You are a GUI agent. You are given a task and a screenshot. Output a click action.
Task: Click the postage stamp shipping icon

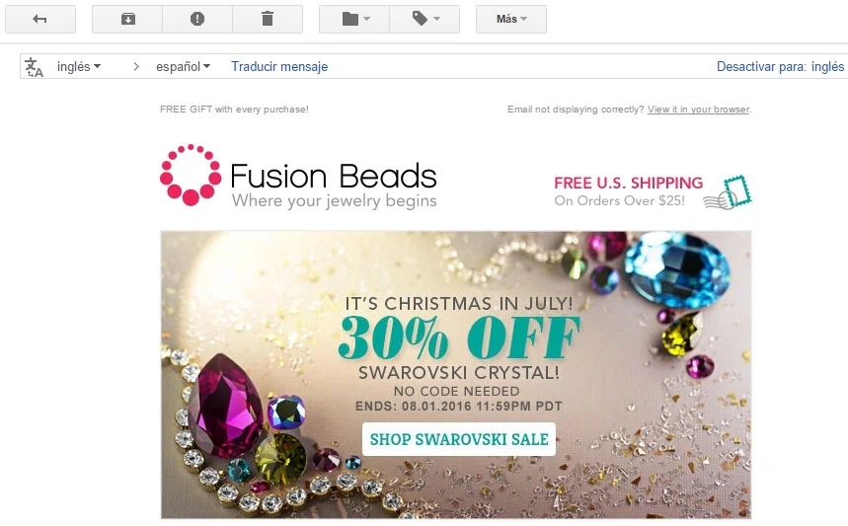(728, 193)
